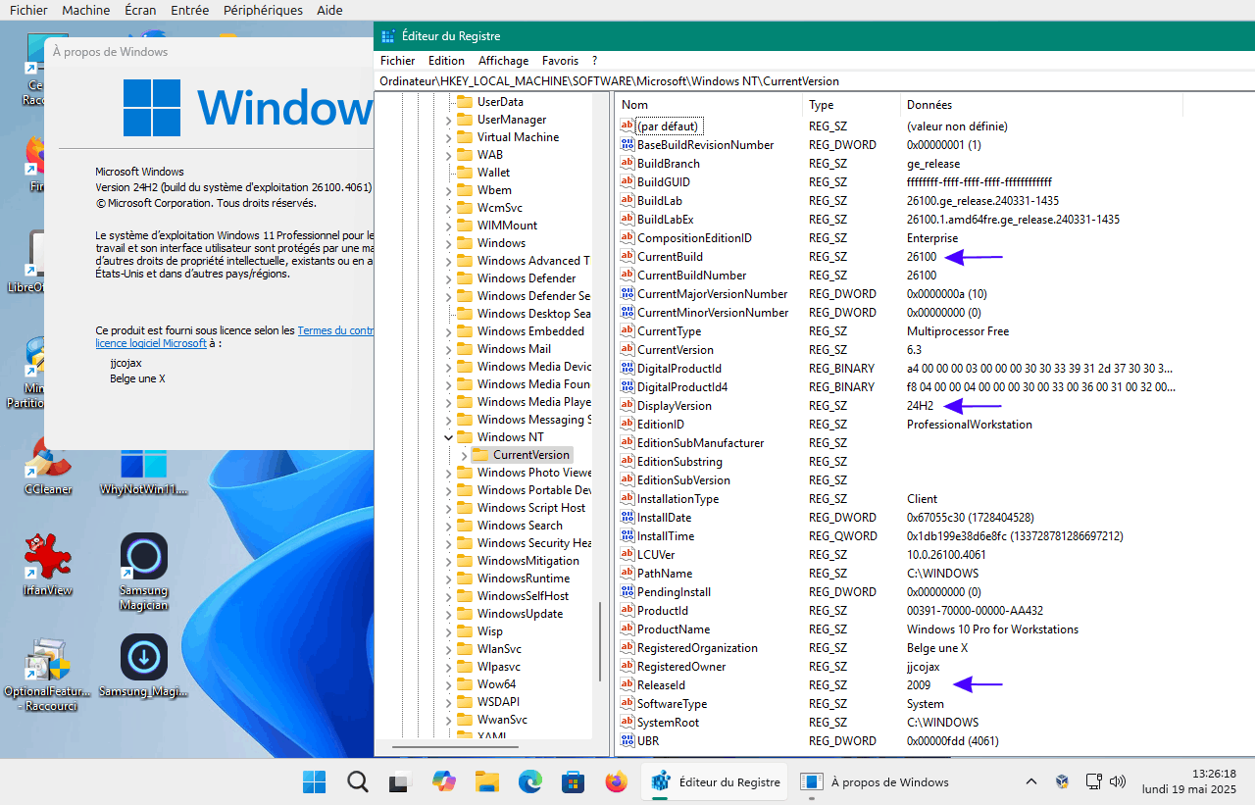Select the IrfanView desktop icon
Image resolution: width=1255 pixels, height=805 pixels.
[x=48, y=566]
